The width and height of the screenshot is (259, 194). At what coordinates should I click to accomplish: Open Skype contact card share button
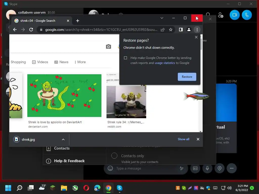click(x=195, y=168)
